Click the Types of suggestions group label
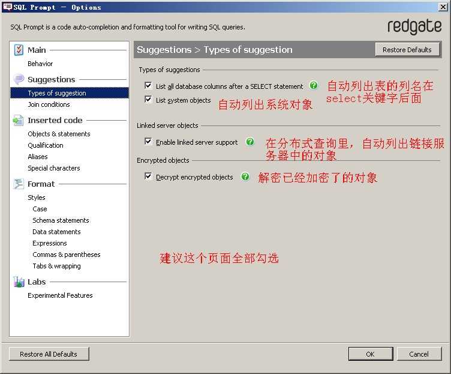 tap(169, 70)
